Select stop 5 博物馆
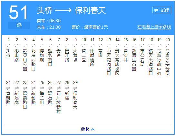The image size is (176, 136). [x=42, y=55]
